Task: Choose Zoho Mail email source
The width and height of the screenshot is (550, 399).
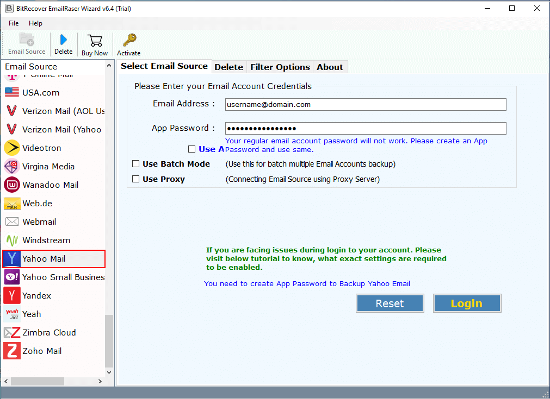Action: [x=41, y=351]
